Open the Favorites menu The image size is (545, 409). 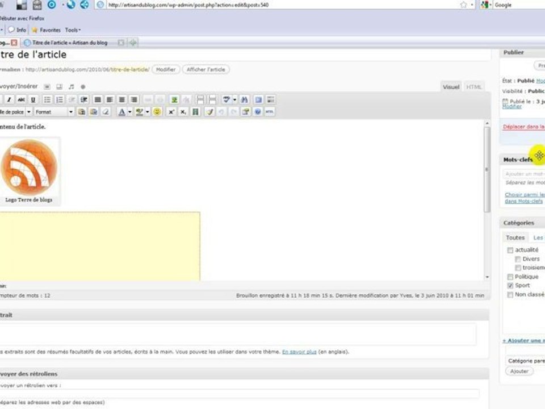click(47, 30)
